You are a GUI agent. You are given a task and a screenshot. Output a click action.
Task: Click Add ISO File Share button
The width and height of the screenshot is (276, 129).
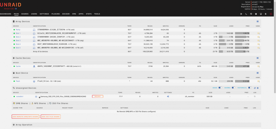51,117
